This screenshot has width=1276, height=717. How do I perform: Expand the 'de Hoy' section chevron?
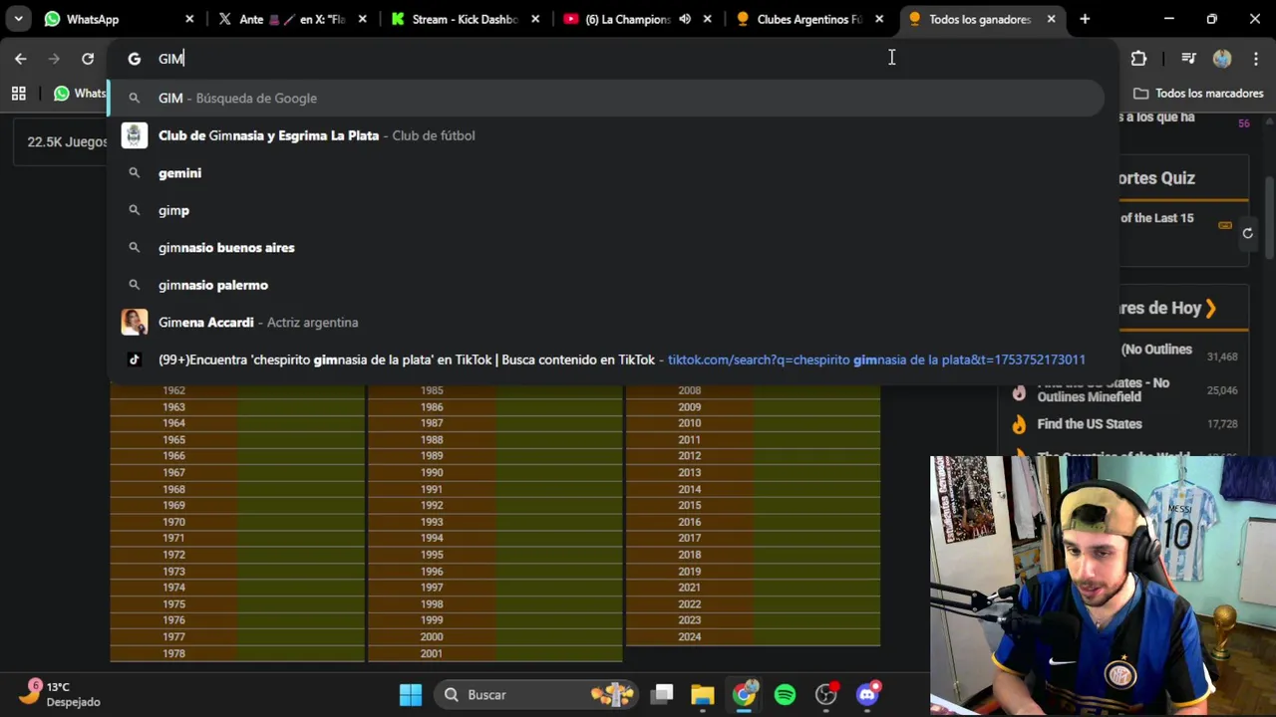coord(1210,309)
